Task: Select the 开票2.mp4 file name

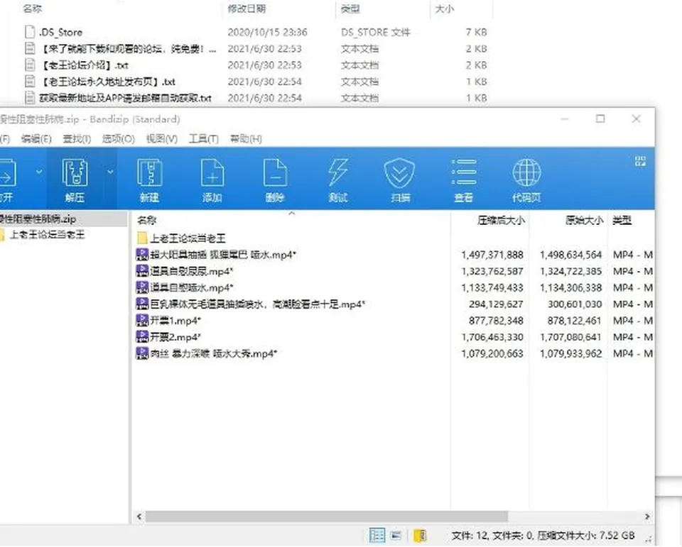Action: [x=175, y=337]
